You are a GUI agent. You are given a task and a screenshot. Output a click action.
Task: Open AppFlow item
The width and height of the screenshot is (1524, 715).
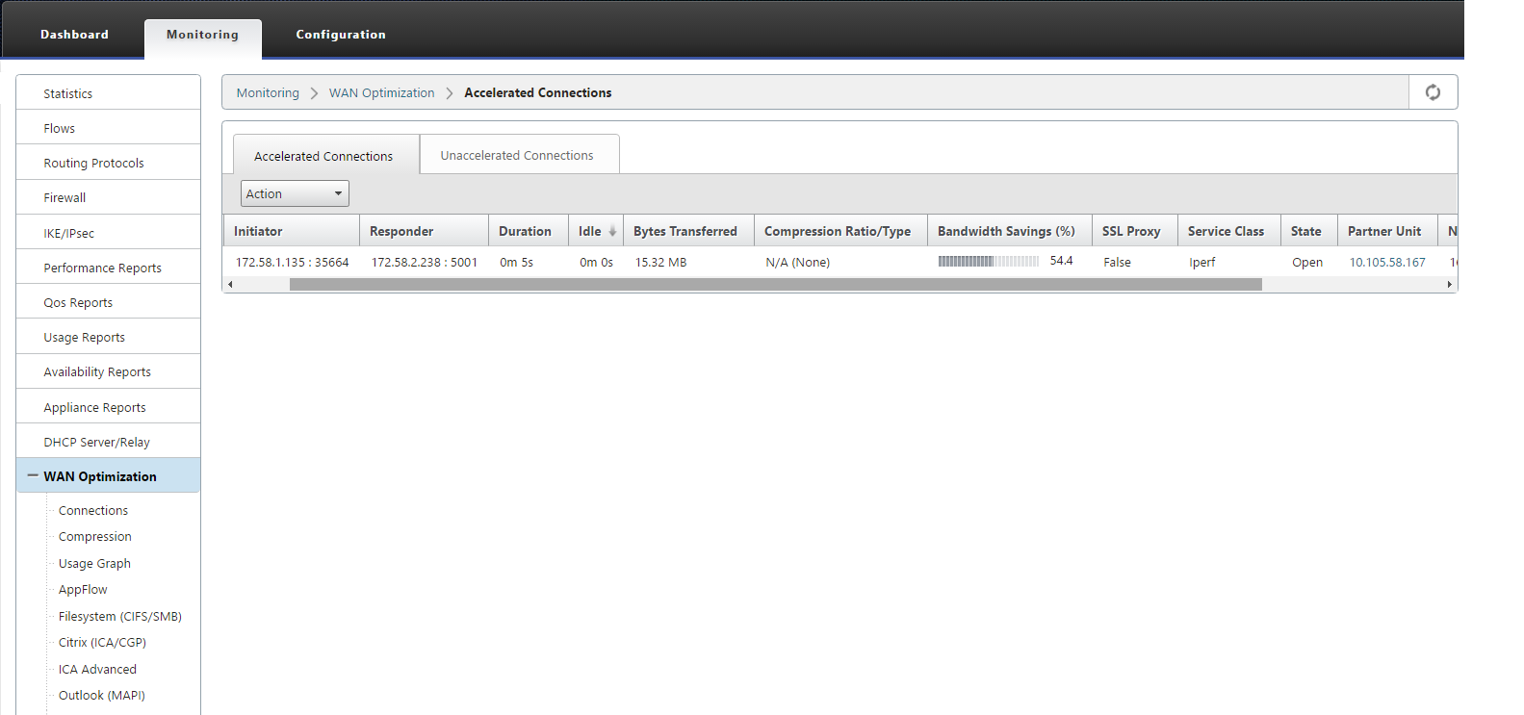coord(83,589)
